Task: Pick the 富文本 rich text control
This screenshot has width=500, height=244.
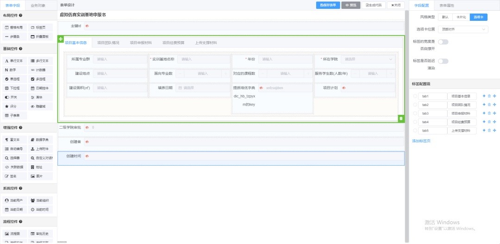Action: tap(14, 140)
